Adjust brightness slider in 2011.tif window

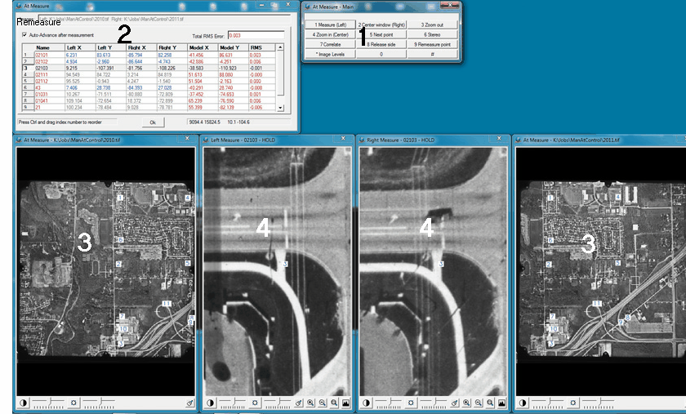[598, 403]
